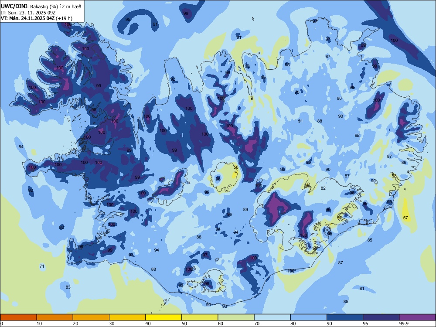Click the 'Rakastig (%) í 2 m hæð' caption
This screenshot has width=436, height=327.
click(56, 7)
